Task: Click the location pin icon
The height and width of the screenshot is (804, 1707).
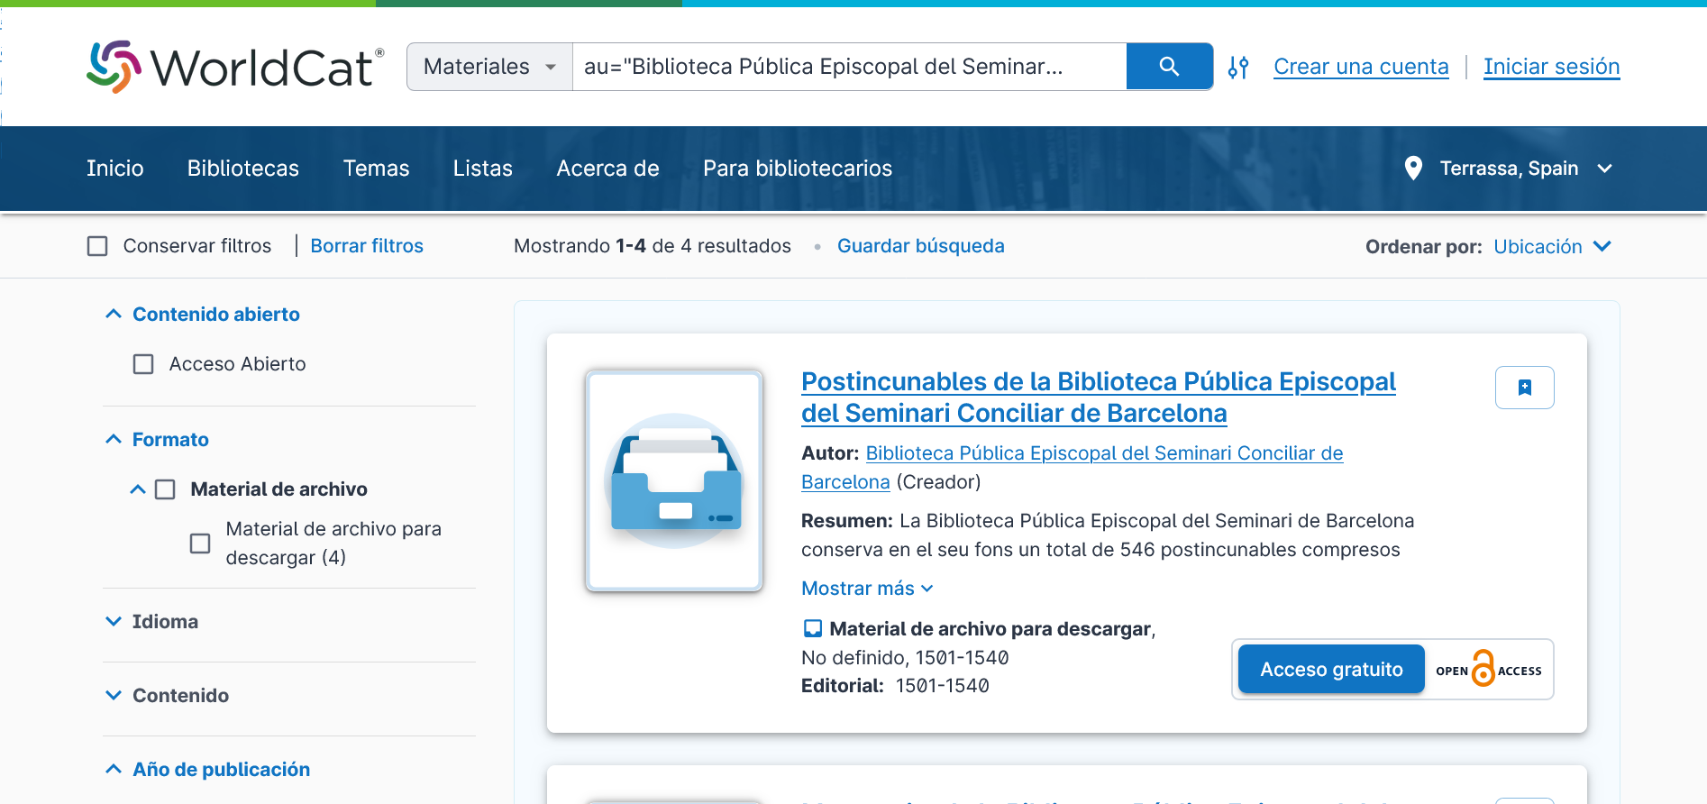Action: [x=1413, y=169]
